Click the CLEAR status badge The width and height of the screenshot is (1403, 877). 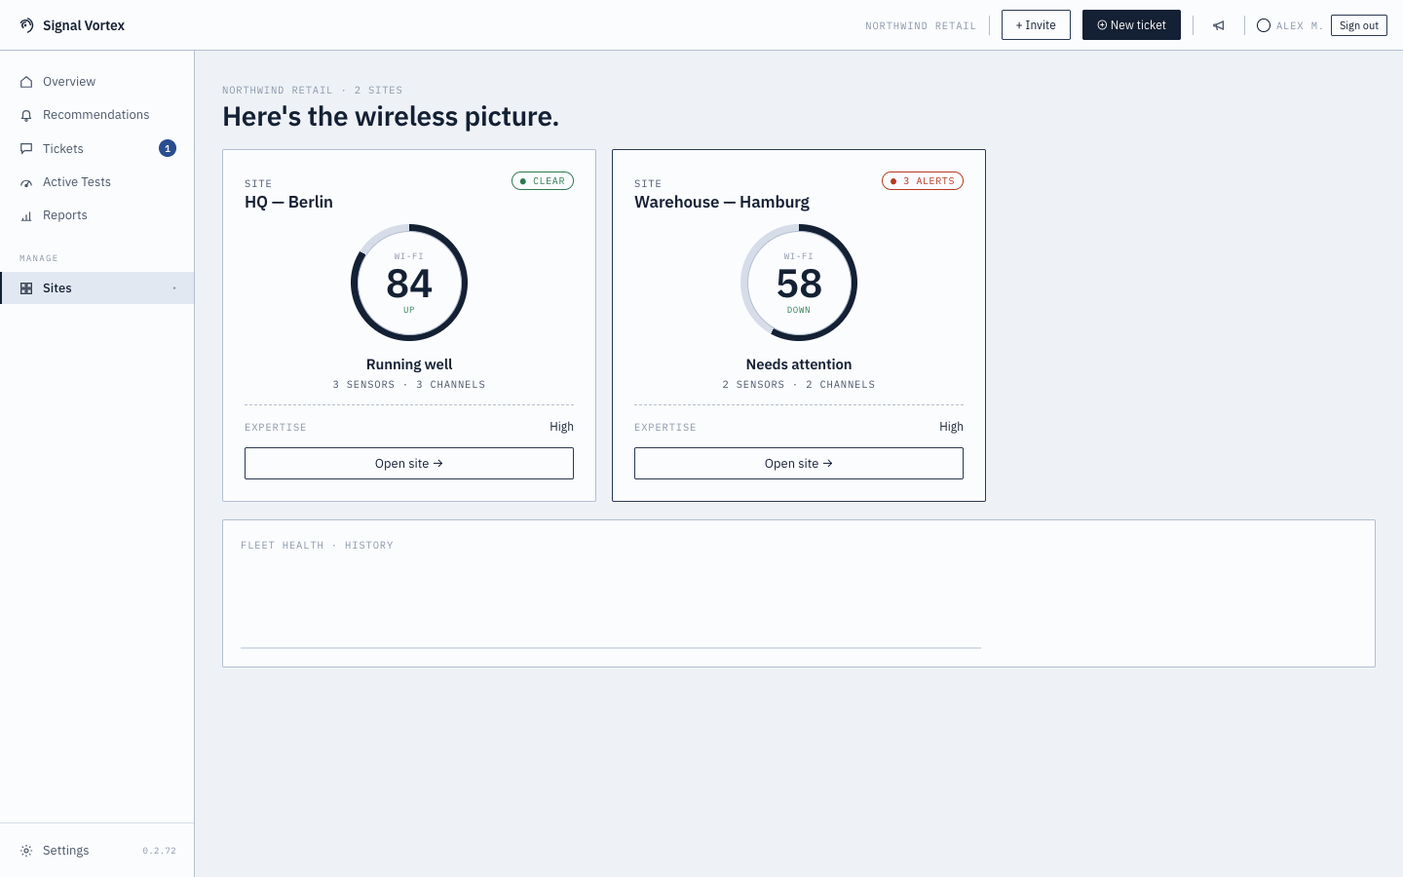[543, 181]
